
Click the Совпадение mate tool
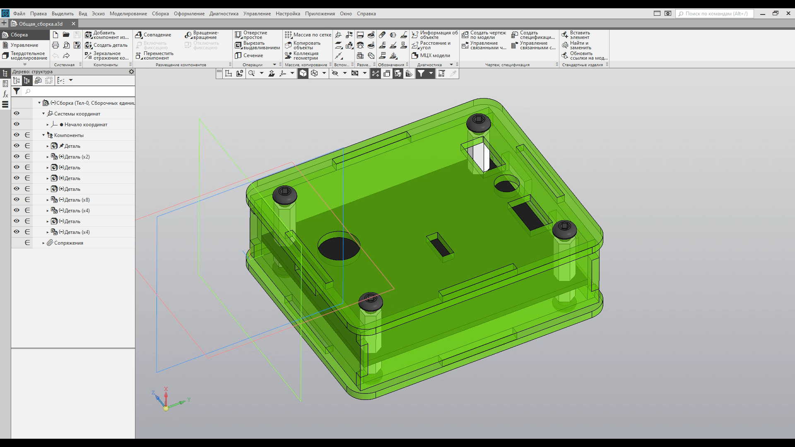tap(153, 35)
